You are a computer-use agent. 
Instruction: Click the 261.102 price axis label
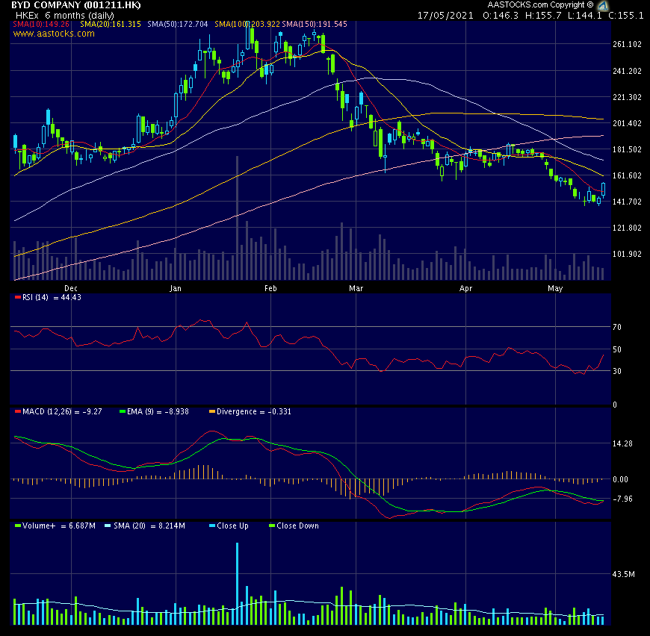click(x=627, y=44)
